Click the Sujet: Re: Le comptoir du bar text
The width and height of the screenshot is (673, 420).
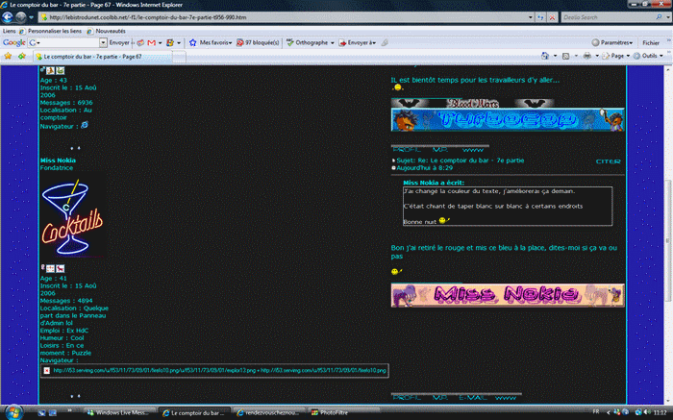(x=461, y=161)
